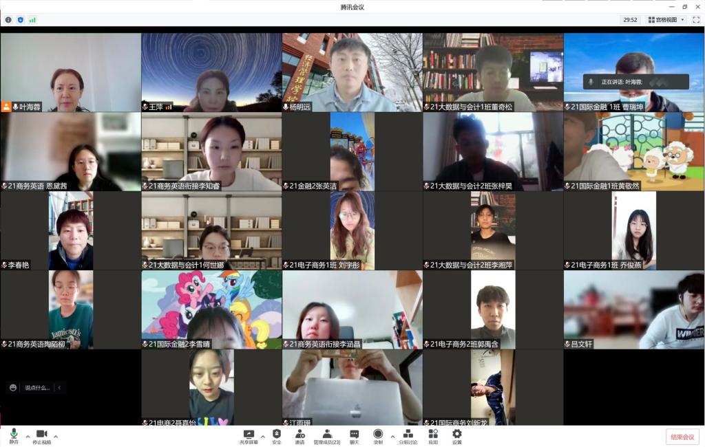Toggle 停止视频 to stop the camera
Image resolution: width=705 pixels, height=447 pixels.
click(41, 436)
